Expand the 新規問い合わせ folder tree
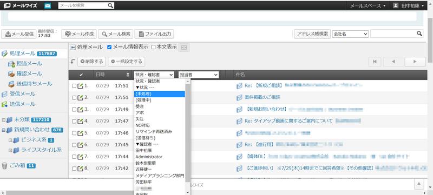The image size is (433, 195). [x=4, y=130]
